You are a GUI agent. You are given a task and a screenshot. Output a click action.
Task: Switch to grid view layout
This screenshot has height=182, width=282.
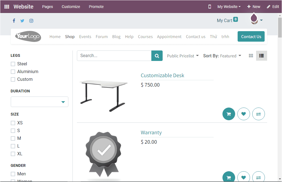[251, 55]
